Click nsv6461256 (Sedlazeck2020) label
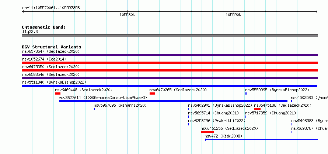328x154 pixels. click(x=229, y=128)
